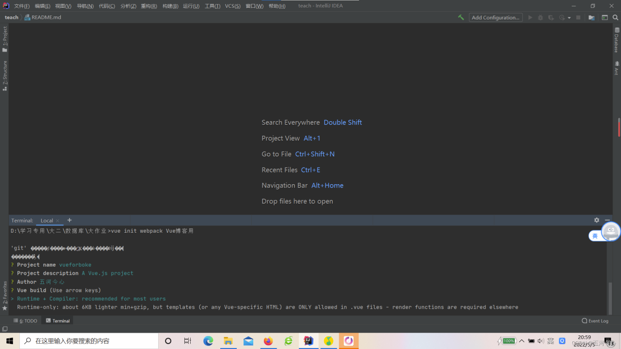Close the Local terminal tab

[x=58, y=221]
